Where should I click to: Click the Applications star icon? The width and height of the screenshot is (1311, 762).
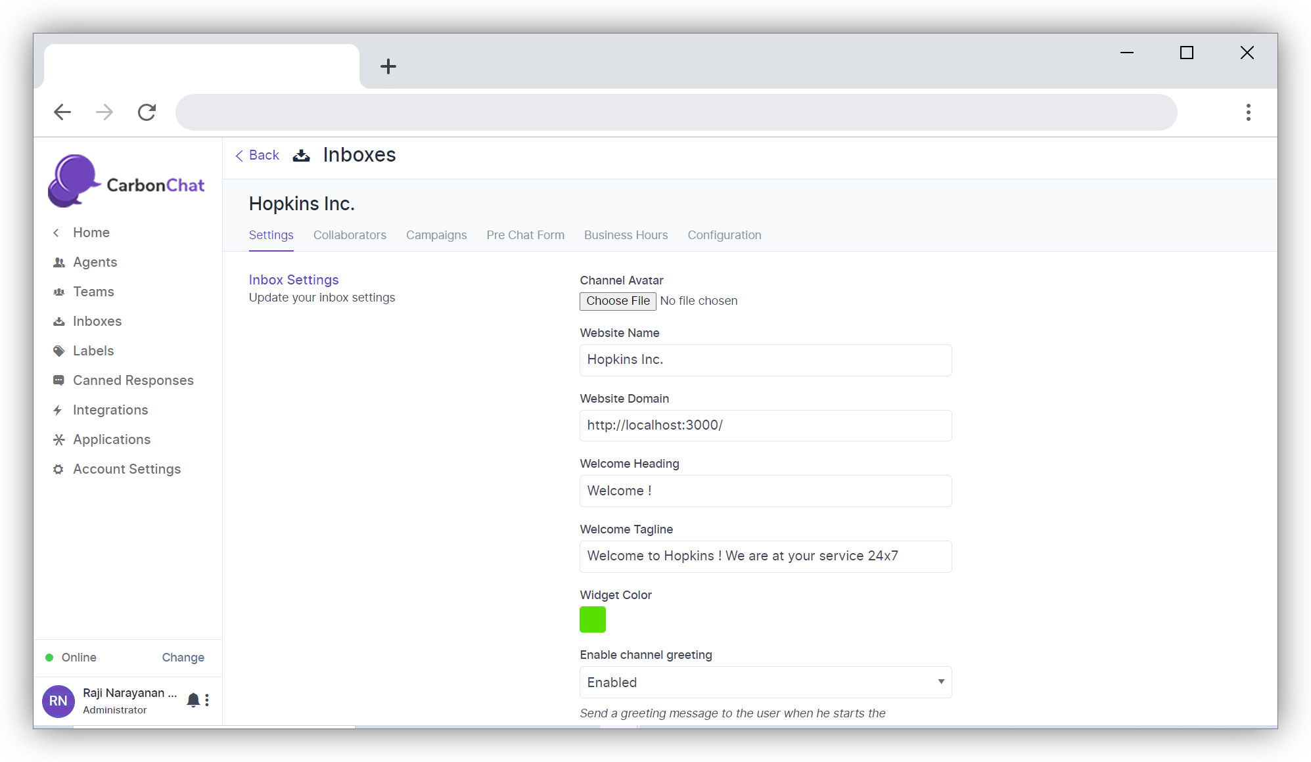(58, 439)
